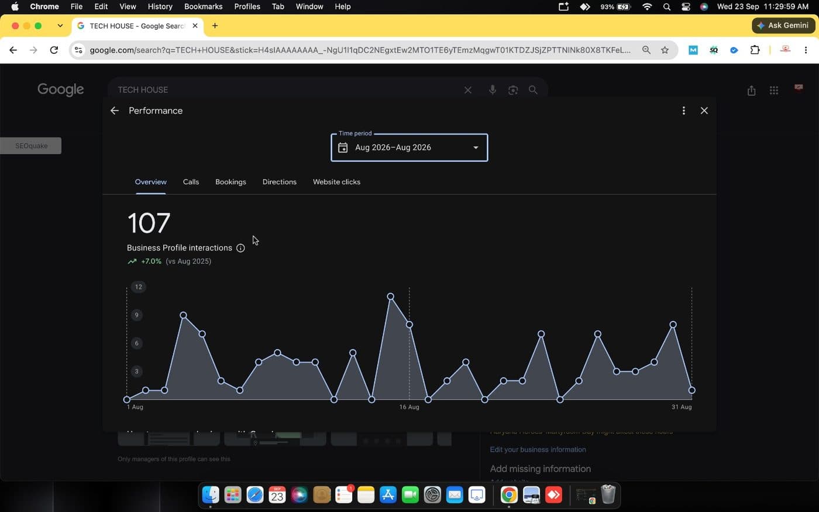Screen dimensions: 819x512
Task: Open the blue checkmark extension
Action: (734, 50)
